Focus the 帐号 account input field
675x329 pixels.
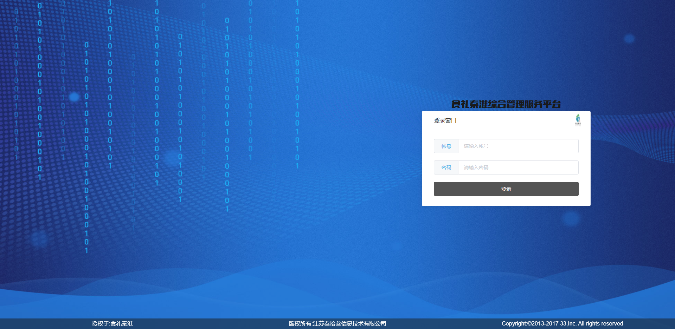click(x=518, y=146)
